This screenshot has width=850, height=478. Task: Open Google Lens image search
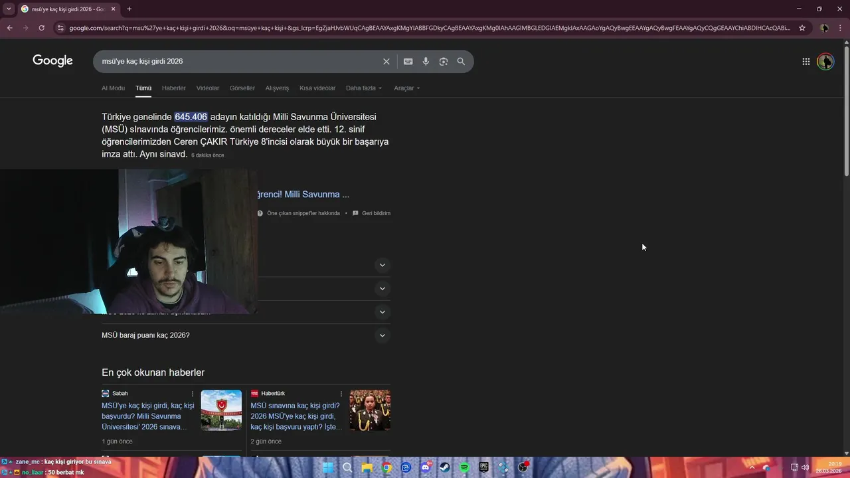[443, 61]
